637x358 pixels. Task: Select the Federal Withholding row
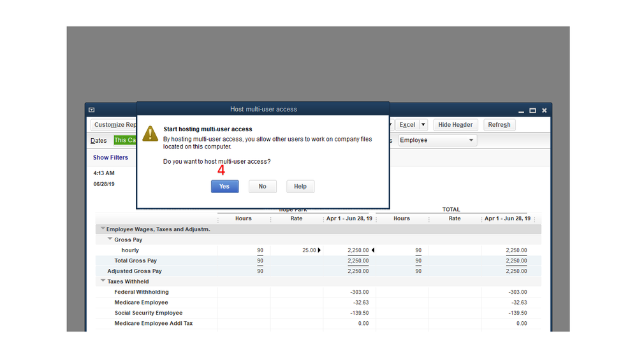[x=318, y=292]
